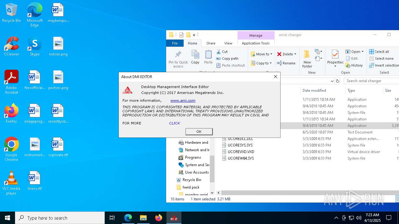399x224 pixels.
Task: Open the address bar history dropdown
Action: (x=332, y=81)
